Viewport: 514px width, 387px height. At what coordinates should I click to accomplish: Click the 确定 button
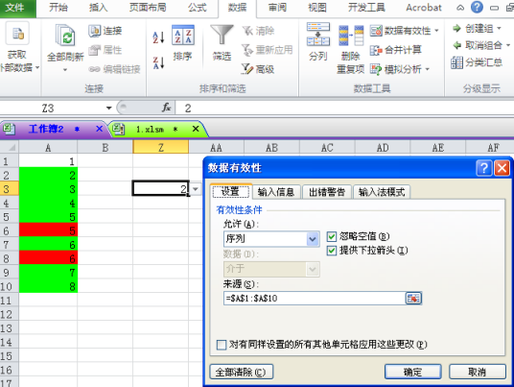click(x=412, y=372)
